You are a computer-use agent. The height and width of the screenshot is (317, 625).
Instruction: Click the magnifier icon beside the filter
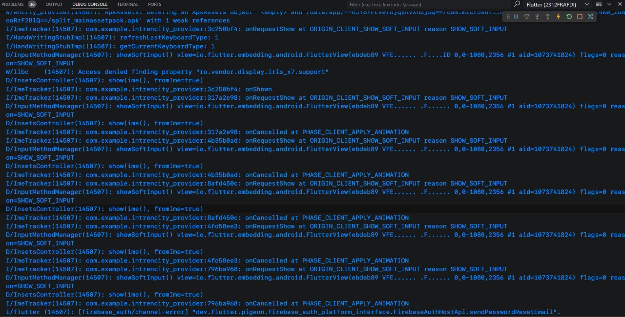coord(517,4)
